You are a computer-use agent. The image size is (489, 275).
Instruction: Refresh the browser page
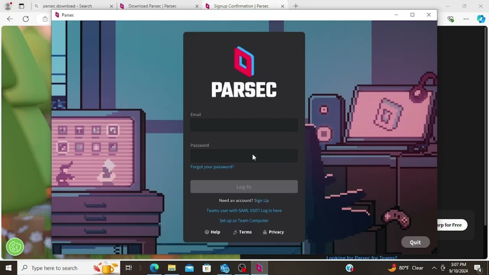pyautogui.click(x=26, y=19)
